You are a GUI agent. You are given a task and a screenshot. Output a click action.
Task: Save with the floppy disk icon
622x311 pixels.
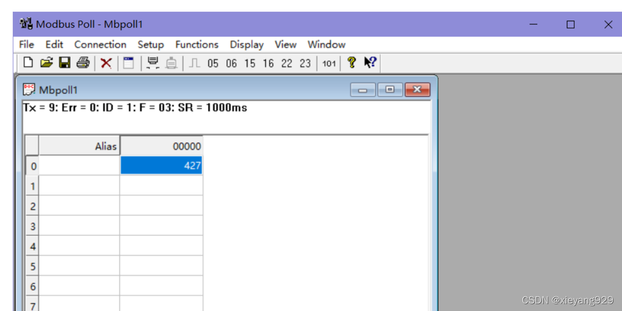[65, 63]
